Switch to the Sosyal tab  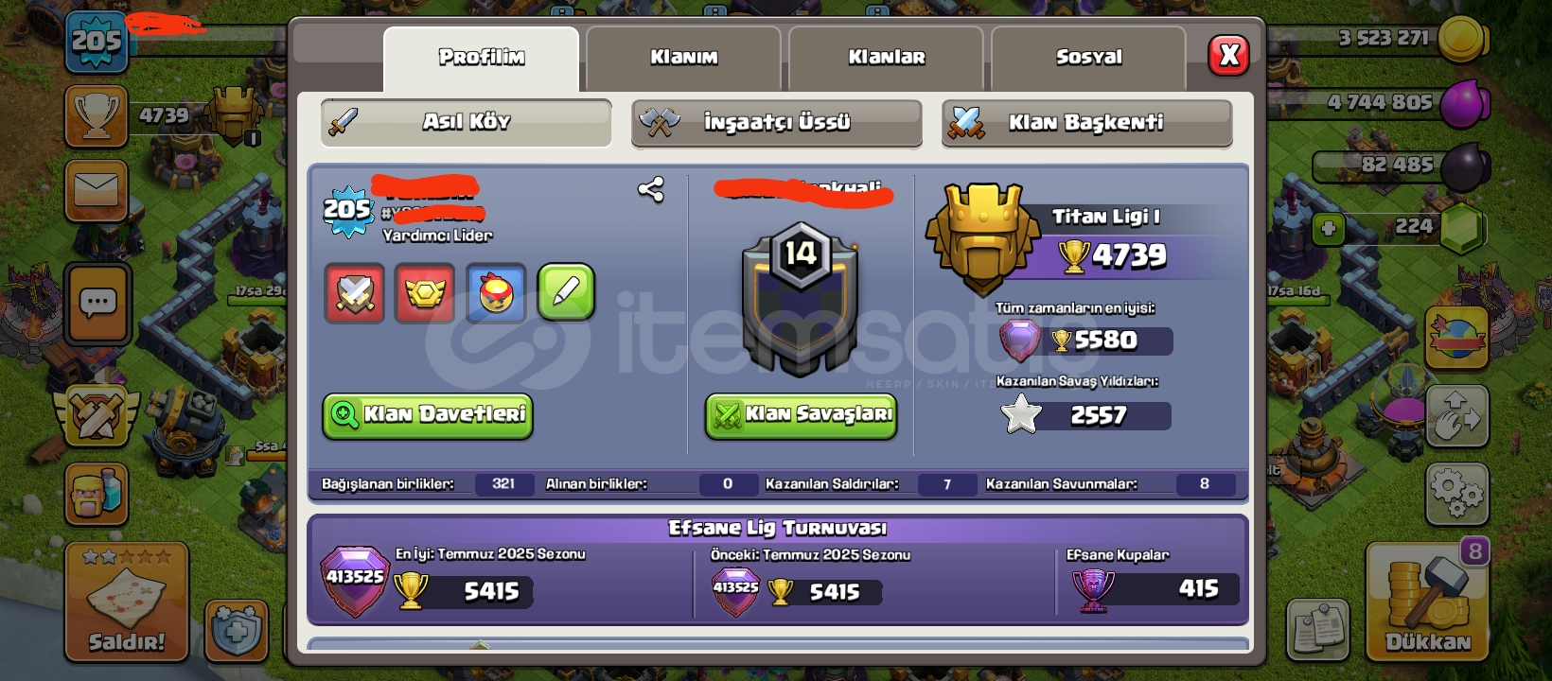point(1088,58)
